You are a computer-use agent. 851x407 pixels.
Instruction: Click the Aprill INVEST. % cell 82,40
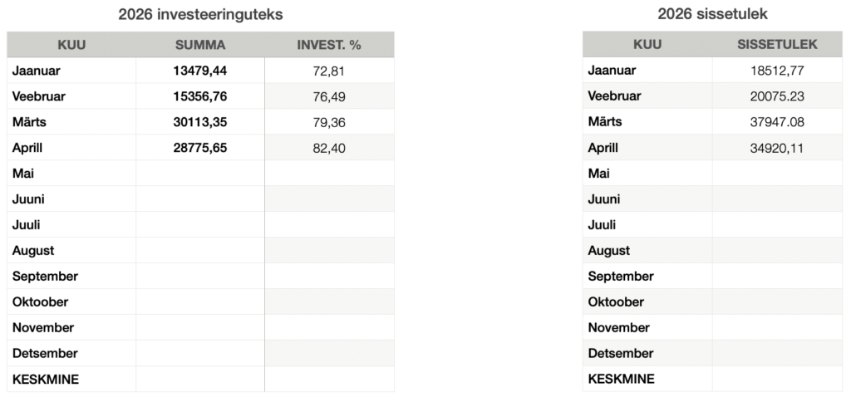coord(329,148)
